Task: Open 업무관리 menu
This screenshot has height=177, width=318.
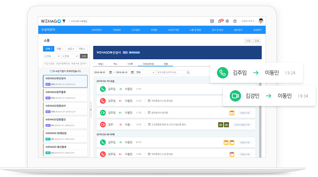Action: point(238,30)
